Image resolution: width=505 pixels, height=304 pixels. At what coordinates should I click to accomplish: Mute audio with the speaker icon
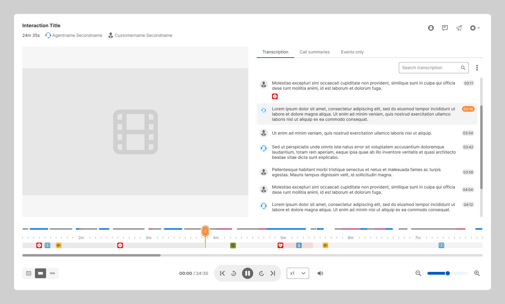click(x=320, y=273)
